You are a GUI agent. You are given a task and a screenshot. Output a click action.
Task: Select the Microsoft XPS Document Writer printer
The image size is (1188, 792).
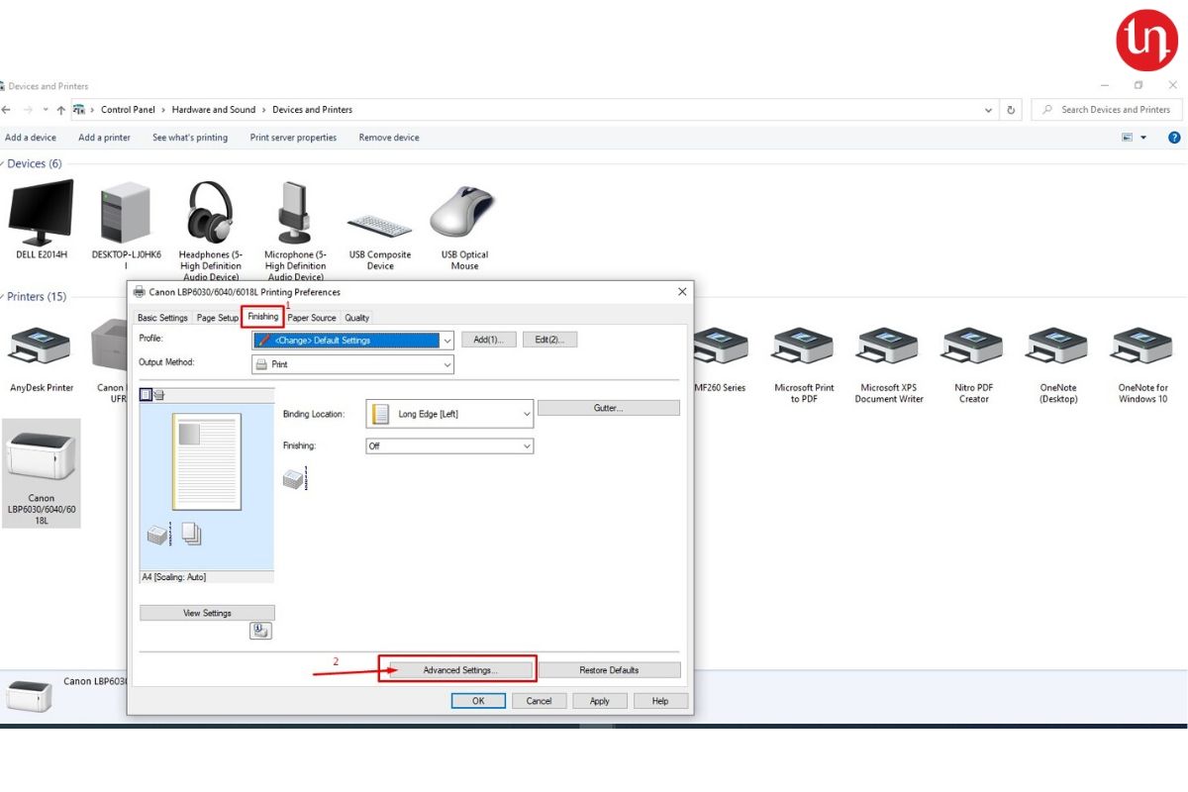pyautogui.click(x=890, y=364)
